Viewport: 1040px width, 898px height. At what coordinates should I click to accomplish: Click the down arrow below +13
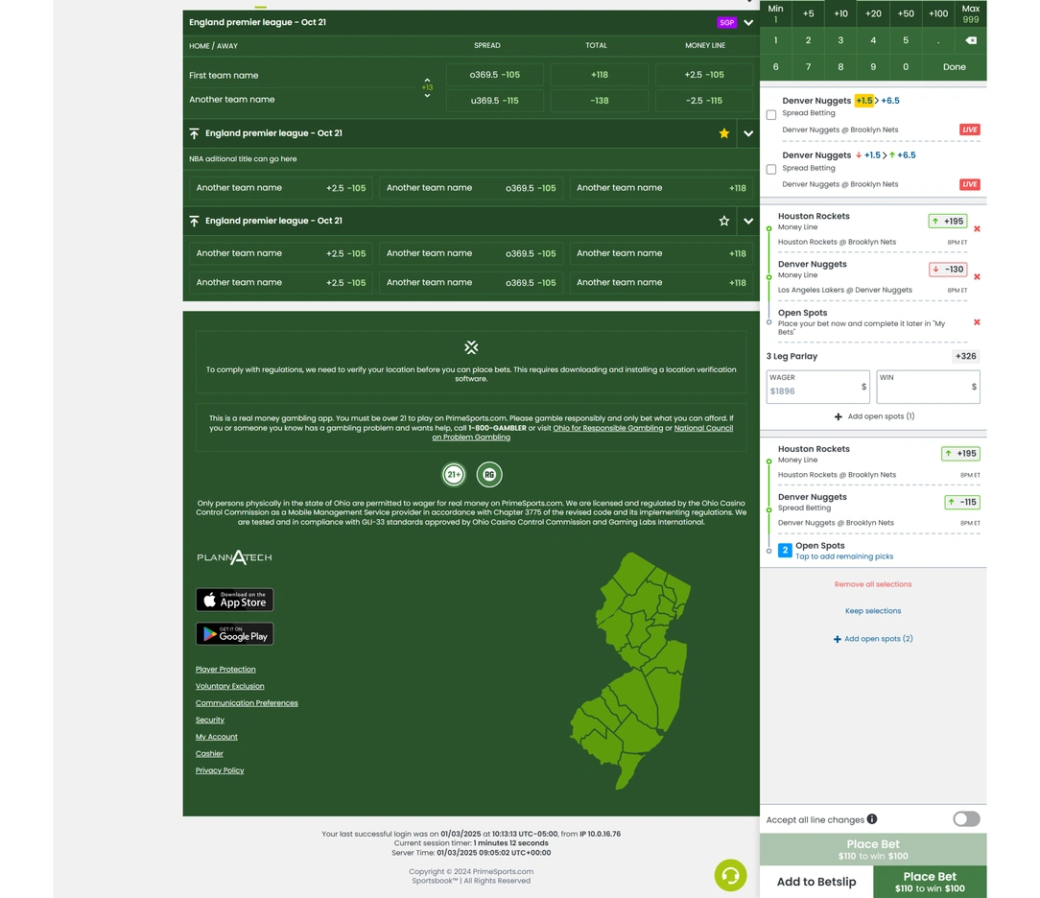click(x=427, y=96)
